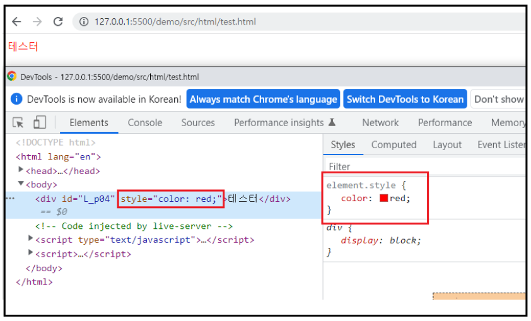This screenshot has height=321, width=531.
Task: Open the Performance tab
Action: click(x=445, y=122)
